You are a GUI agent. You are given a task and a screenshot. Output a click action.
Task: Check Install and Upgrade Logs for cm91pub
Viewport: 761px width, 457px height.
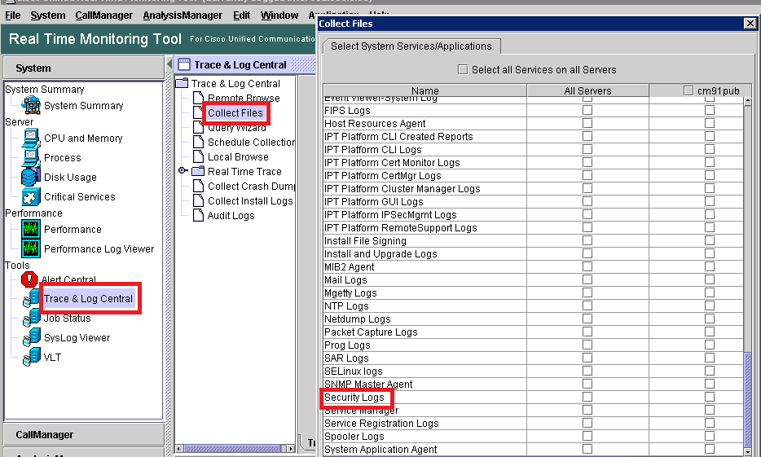pos(710,253)
